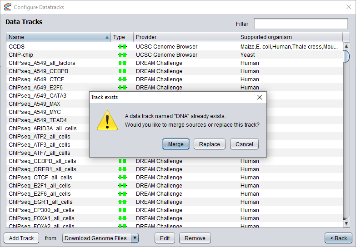Click the Supported organism column header
This screenshot has height=247, width=356.
(290, 37)
